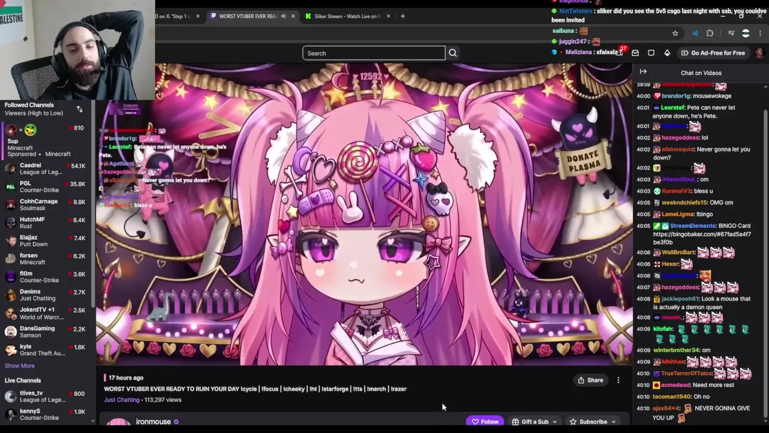769x433 pixels.
Task: Open Elajjaz Putt Down channel
Action: pos(45,241)
